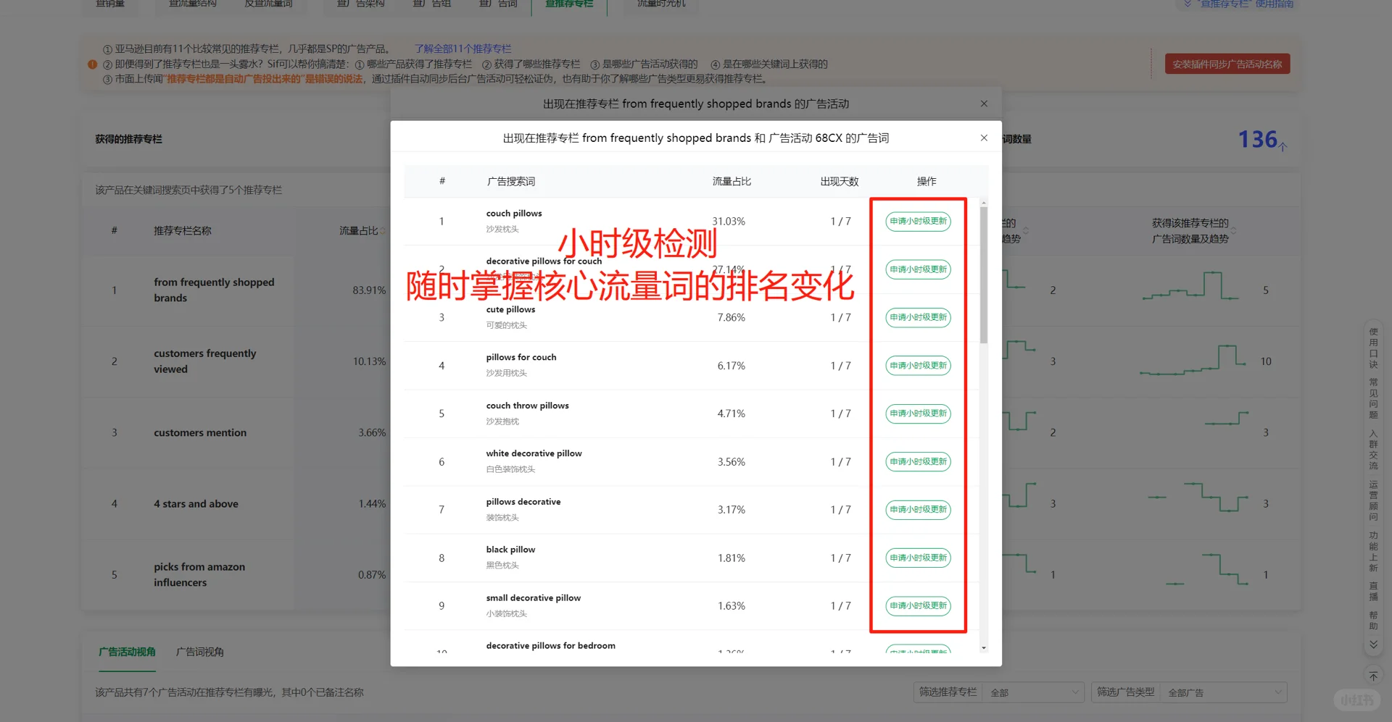The width and height of the screenshot is (1392, 722).
Task: Collapse the right sidebar with double chevron
Action: (1373, 645)
